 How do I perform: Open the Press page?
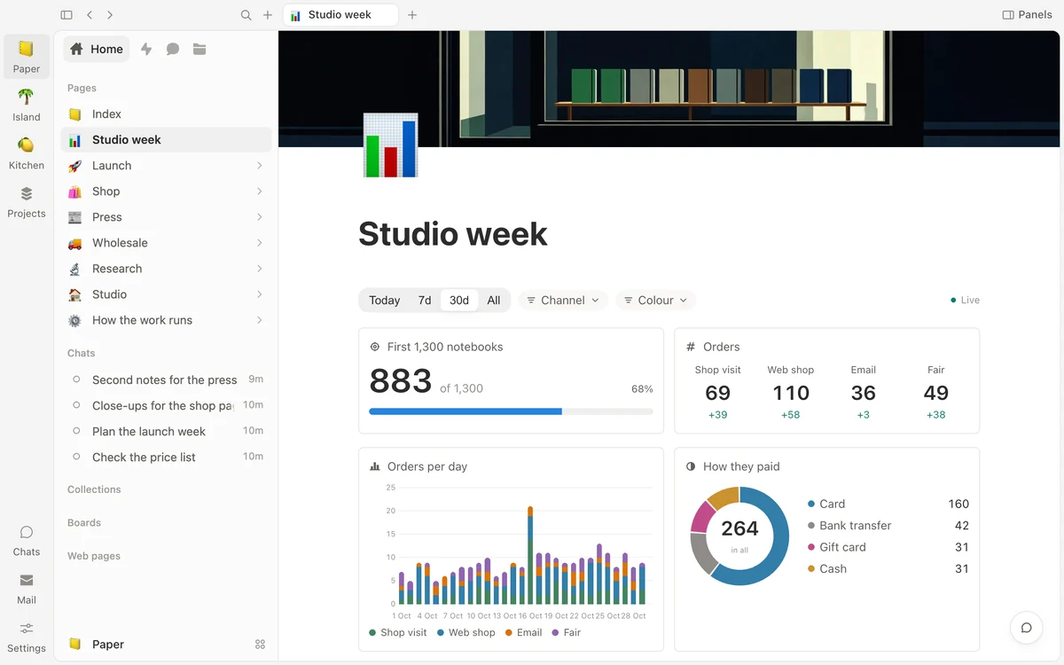pyautogui.click(x=166, y=216)
